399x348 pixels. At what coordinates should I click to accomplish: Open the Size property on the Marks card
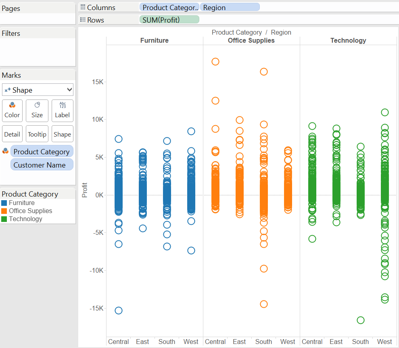(x=37, y=110)
